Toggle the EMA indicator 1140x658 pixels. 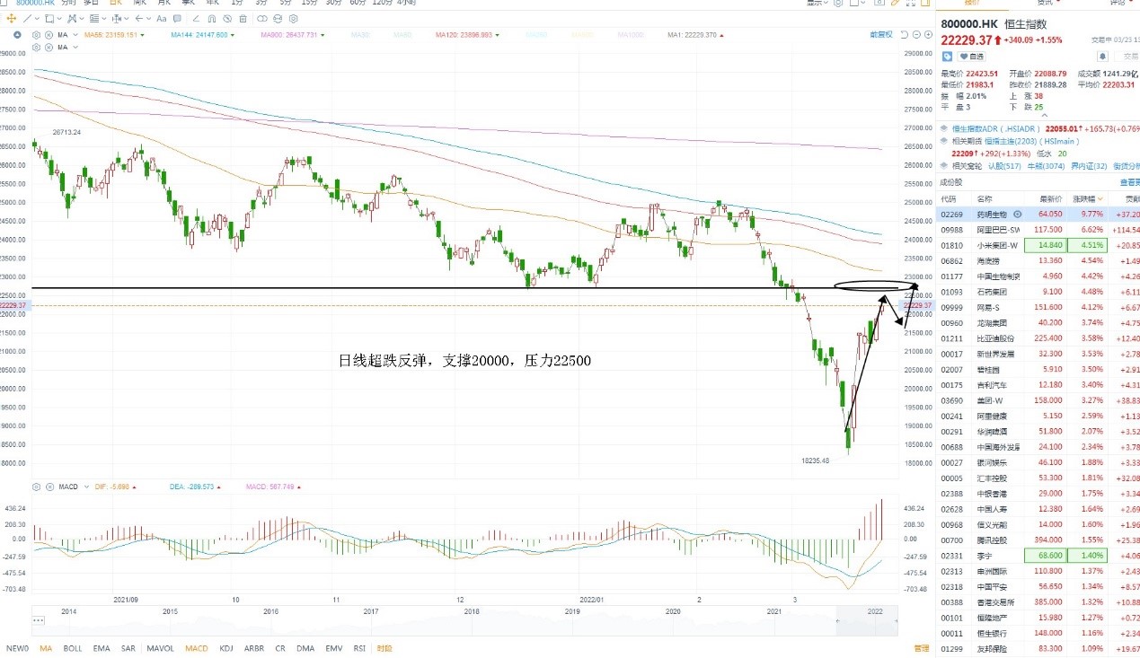102,648
